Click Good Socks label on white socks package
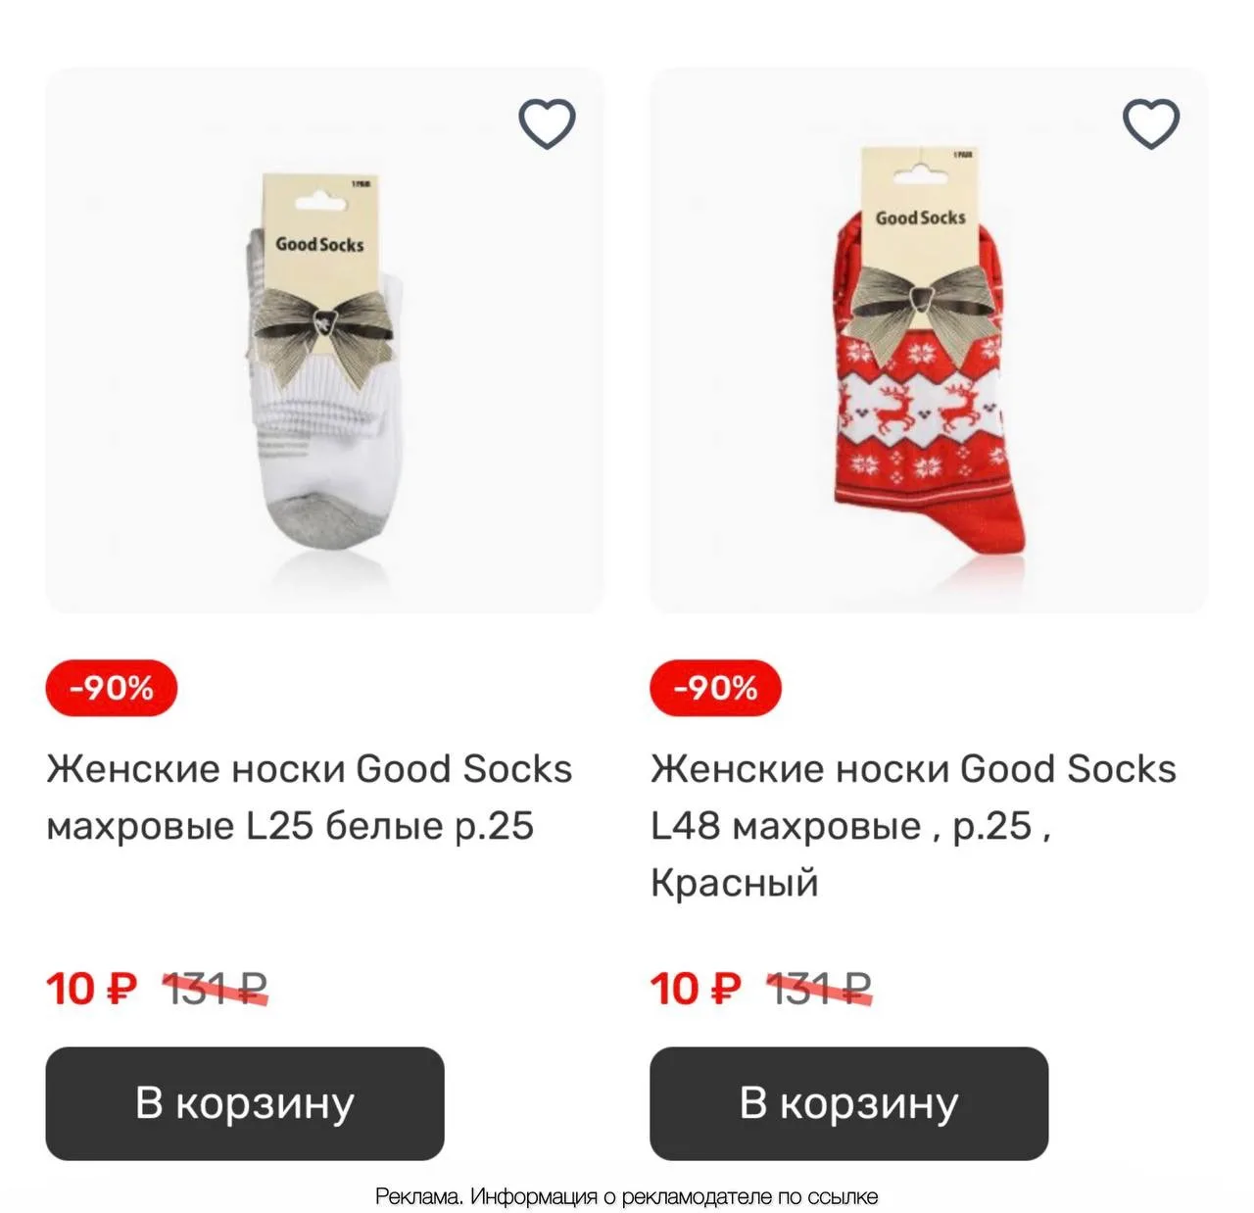The width and height of the screenshot is (1254, 1213). [x=319, y=244]
